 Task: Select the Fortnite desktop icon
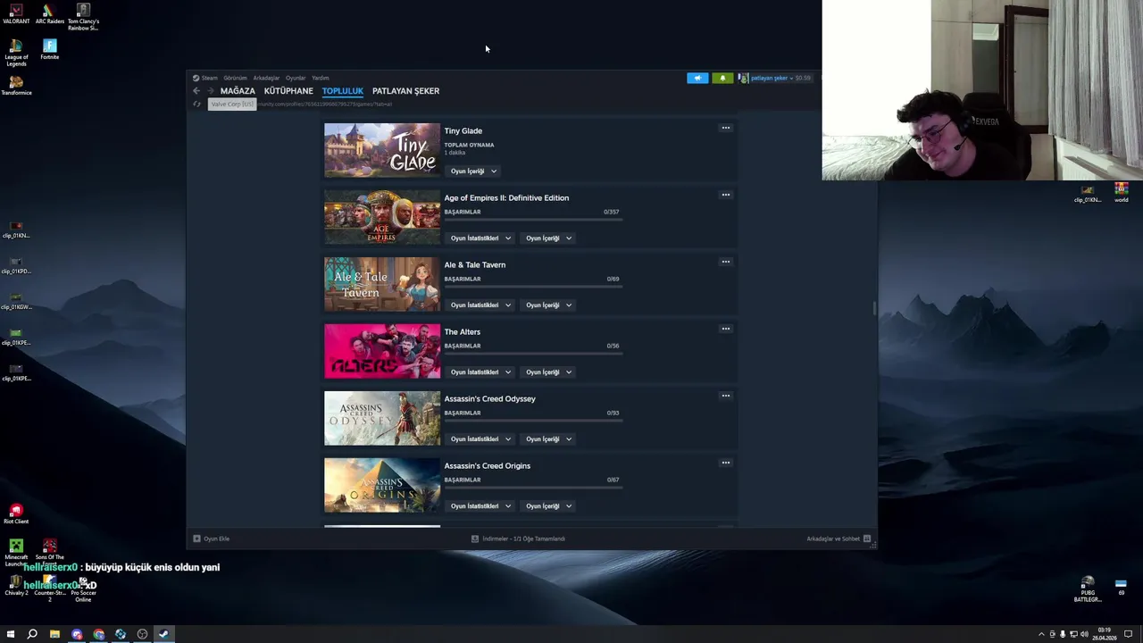point(49,49)
